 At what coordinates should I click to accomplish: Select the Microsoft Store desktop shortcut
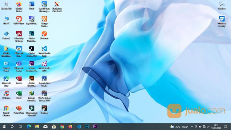(x=19, y=51)
